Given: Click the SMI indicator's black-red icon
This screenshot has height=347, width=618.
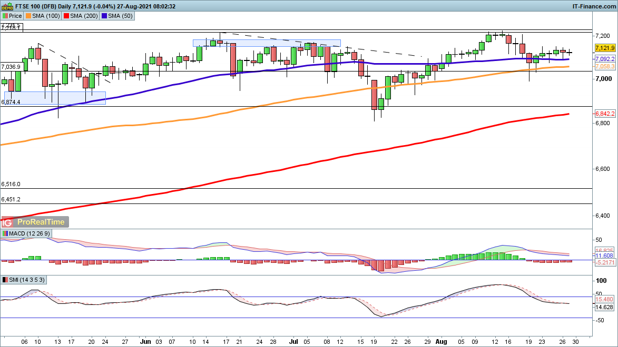Looking at the screenshot, I should [x=5, y=280].
